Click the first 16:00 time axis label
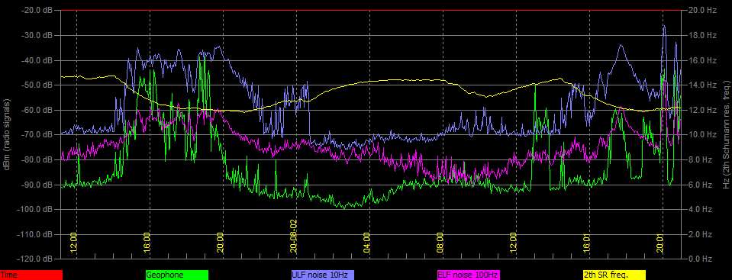The width and height of the screenshot is (732, 280). point(147,242)
